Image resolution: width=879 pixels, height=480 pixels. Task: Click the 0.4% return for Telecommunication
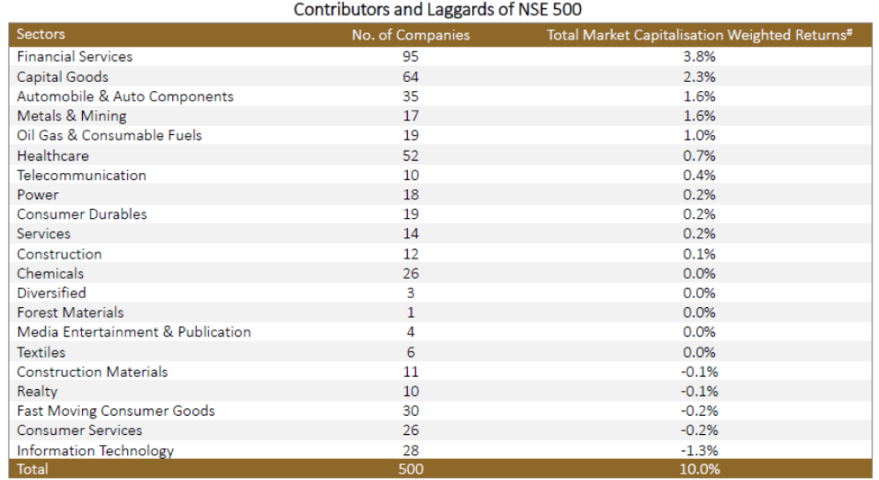(699, 175)
